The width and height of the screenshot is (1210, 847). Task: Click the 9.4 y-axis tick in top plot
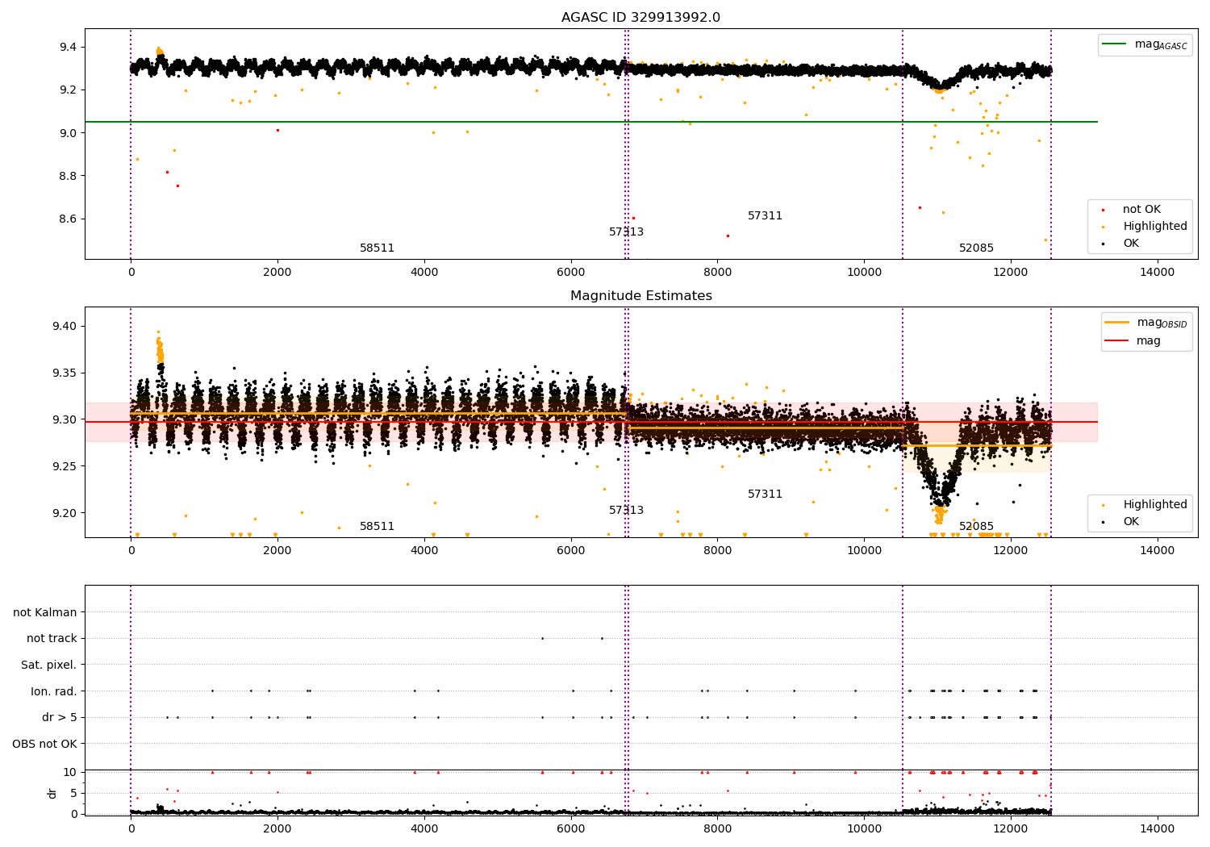click(x=68, y=47)
